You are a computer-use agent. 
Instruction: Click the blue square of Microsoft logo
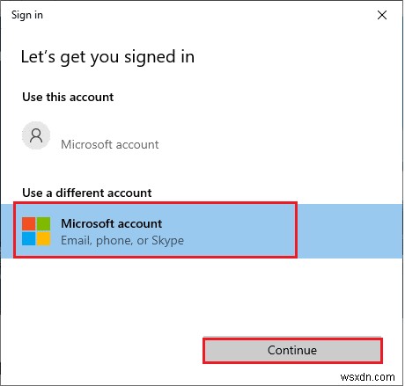coord(29,238)
